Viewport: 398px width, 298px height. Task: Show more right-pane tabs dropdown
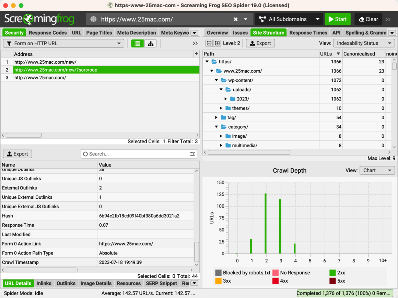click(x=392, y=33)
